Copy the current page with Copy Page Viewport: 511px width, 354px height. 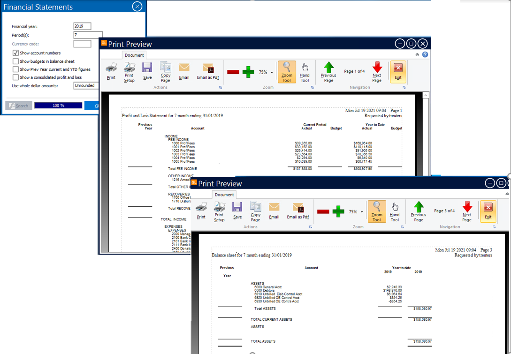pyautogui.click(x=165, y=71)
